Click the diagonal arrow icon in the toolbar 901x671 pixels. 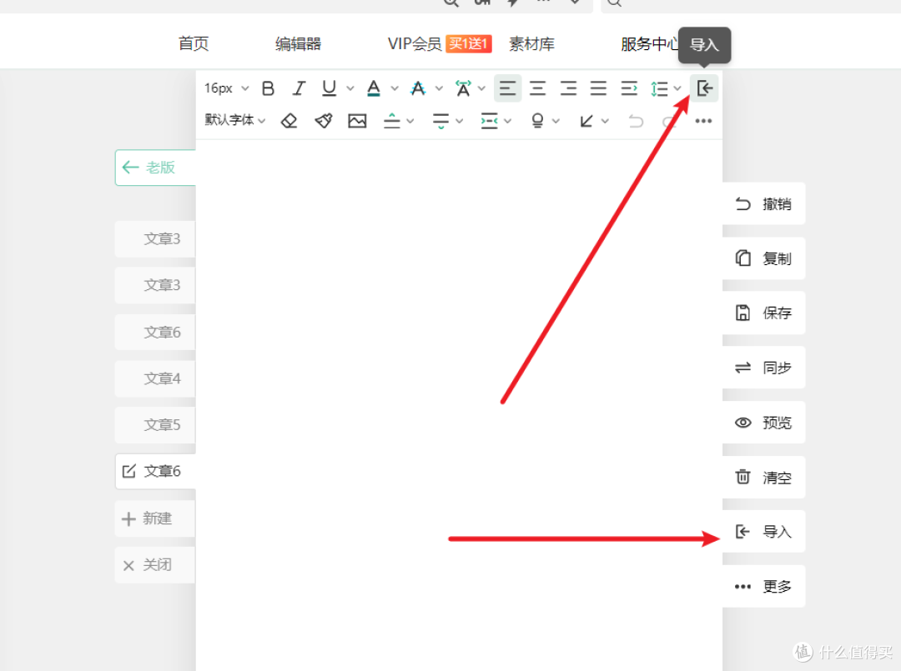click(586, 121)
